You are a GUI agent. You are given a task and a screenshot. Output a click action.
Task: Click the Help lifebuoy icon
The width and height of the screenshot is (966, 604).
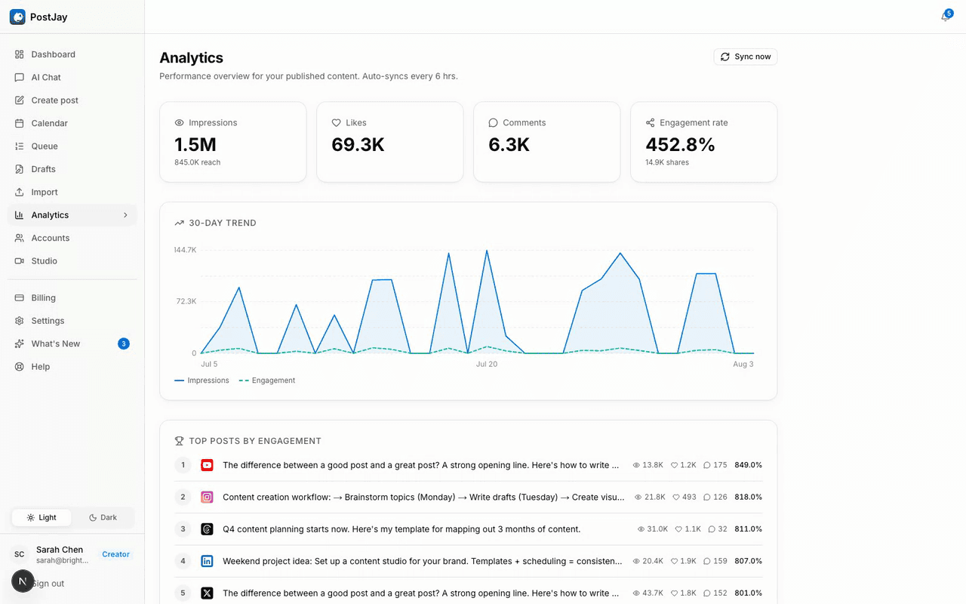20,367
